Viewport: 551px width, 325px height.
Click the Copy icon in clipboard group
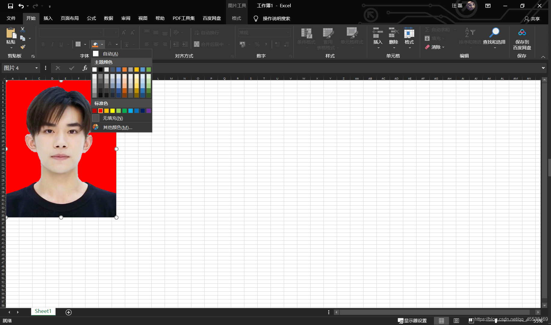tap(23, 38)
